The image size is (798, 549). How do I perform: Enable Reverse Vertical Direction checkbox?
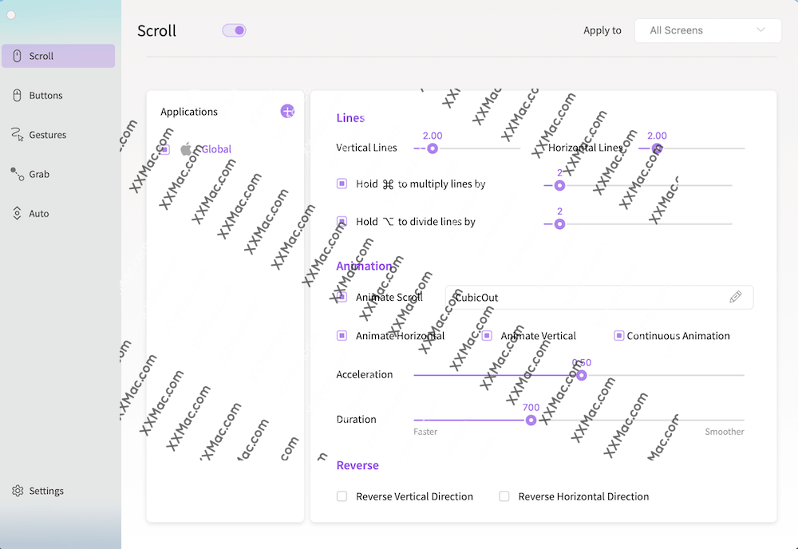click(342, 496)
